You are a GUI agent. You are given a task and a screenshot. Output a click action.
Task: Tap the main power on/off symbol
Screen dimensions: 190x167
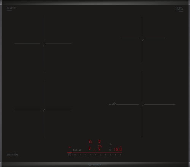[70, 155]
